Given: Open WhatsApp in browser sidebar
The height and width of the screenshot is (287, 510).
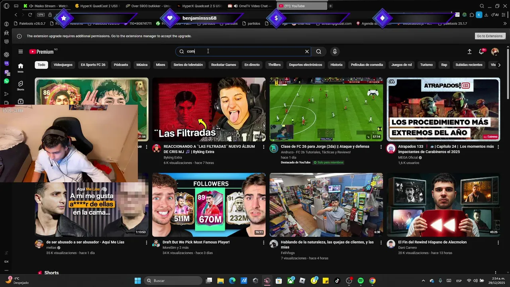Looking at the screenshot, I should click(x=6, y=81).
